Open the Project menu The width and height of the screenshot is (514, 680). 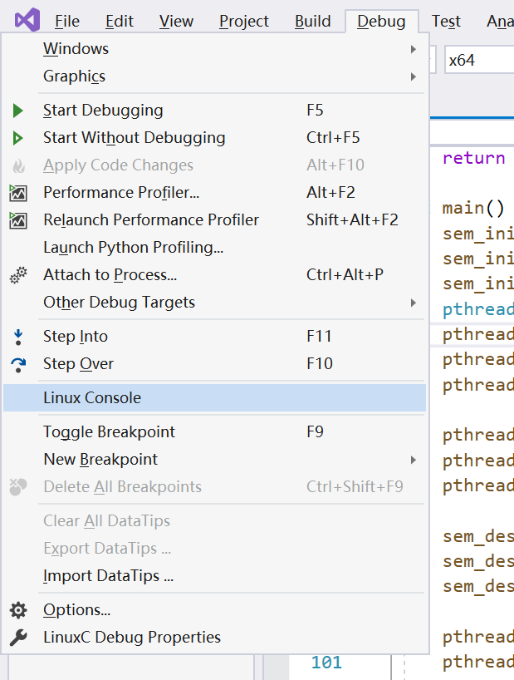[243, 21]
